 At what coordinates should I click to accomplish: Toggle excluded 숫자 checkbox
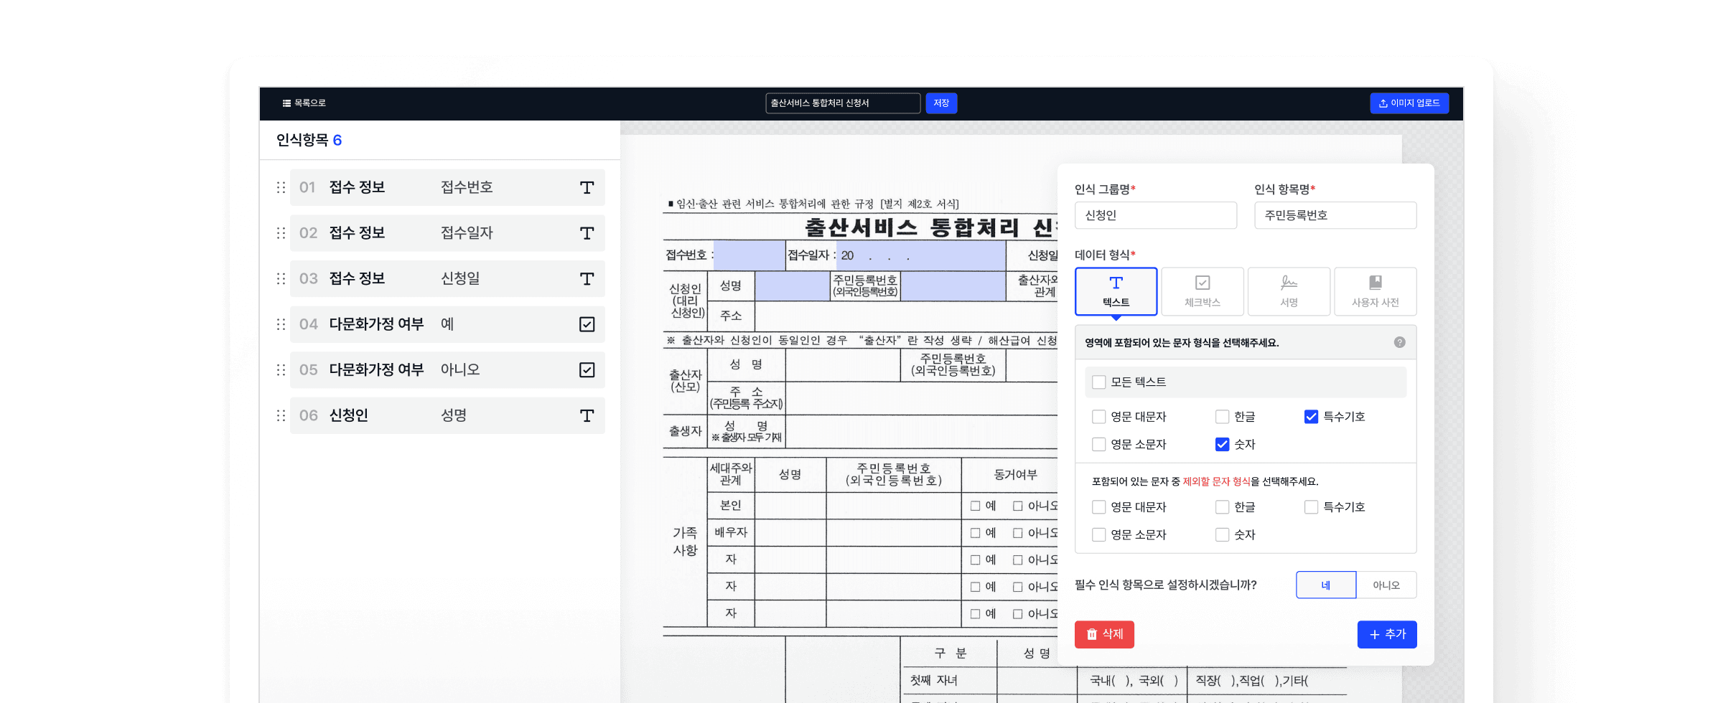tap(1222, 534)
